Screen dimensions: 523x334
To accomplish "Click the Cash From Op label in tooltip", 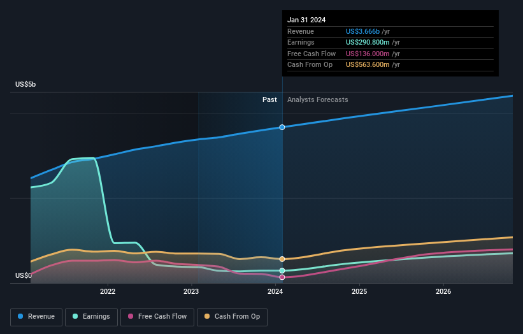I will (x=310, y=65).
